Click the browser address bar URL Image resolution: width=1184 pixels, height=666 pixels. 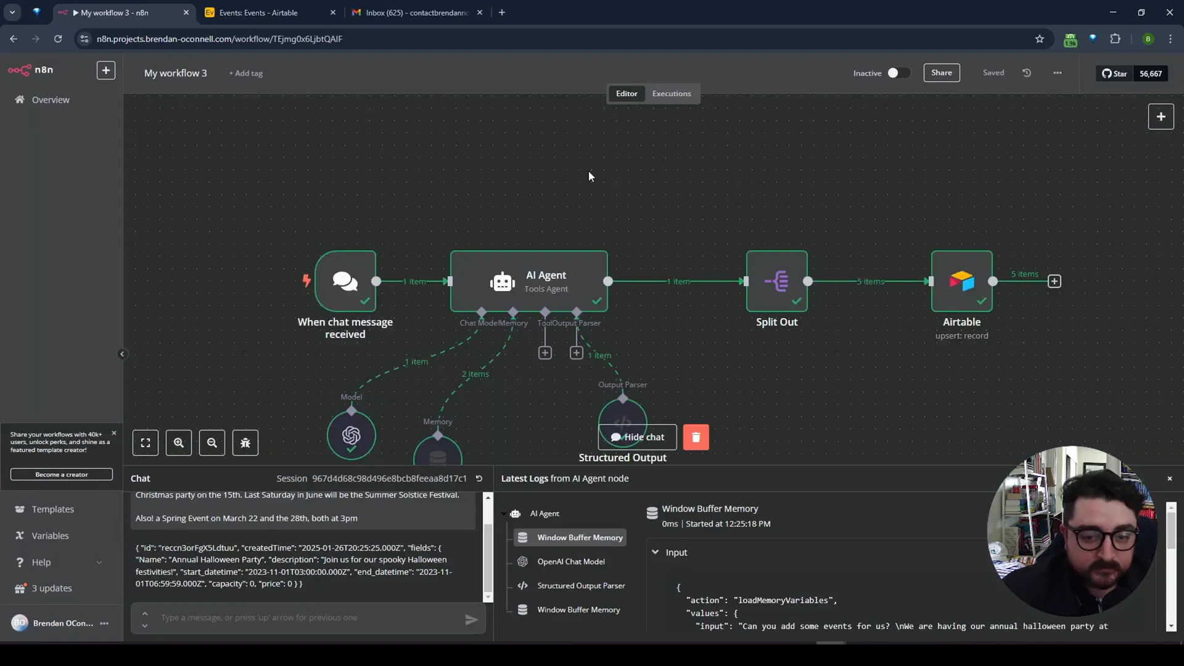point(219,39)
